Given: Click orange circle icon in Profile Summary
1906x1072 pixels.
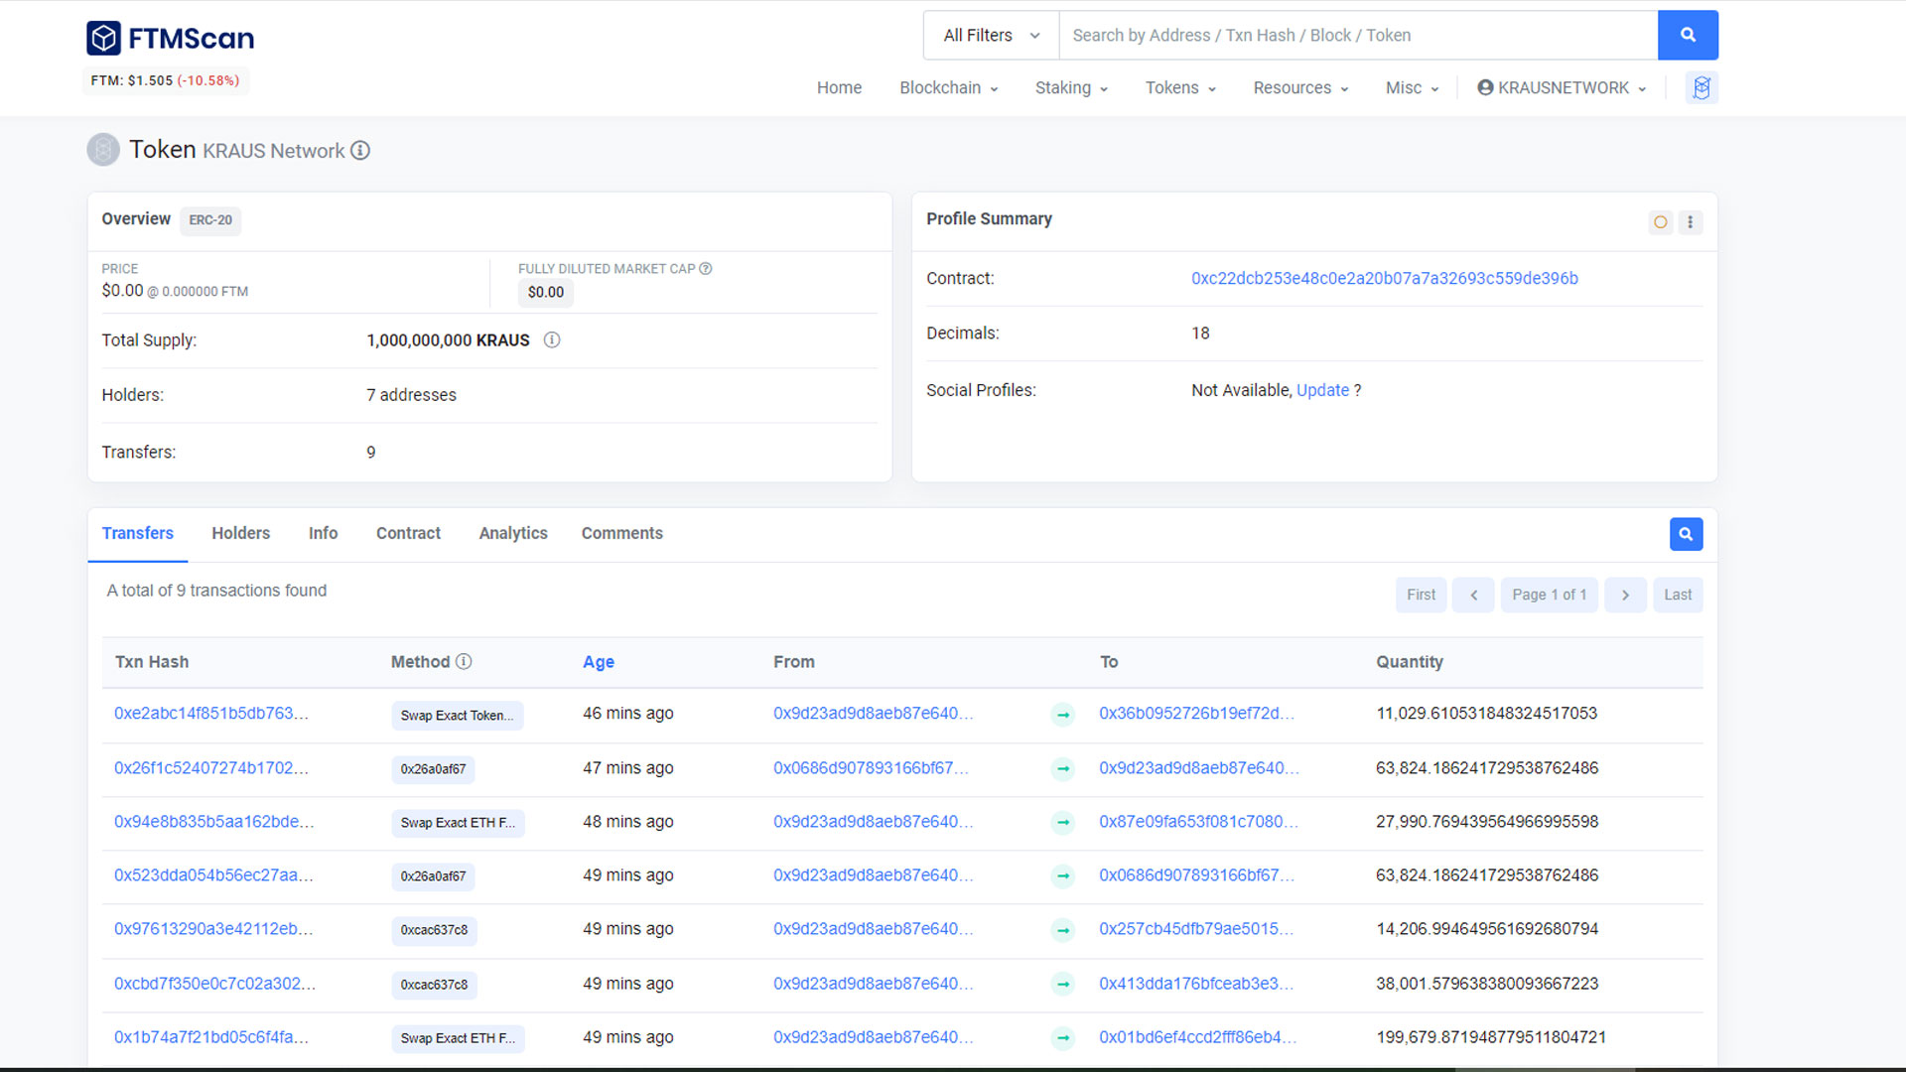Looking at the screenshot, I should tap(1661, 222).
